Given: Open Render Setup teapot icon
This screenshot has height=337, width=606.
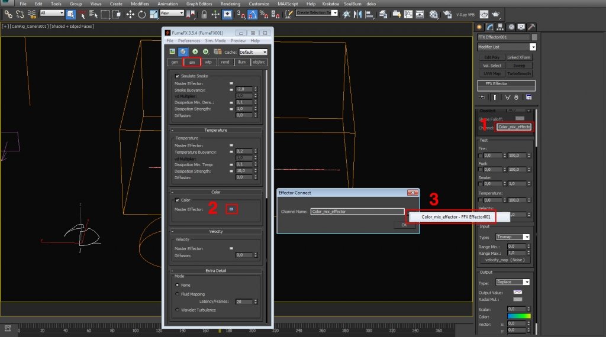Looking at the screenshot, I should pos(447,15).
